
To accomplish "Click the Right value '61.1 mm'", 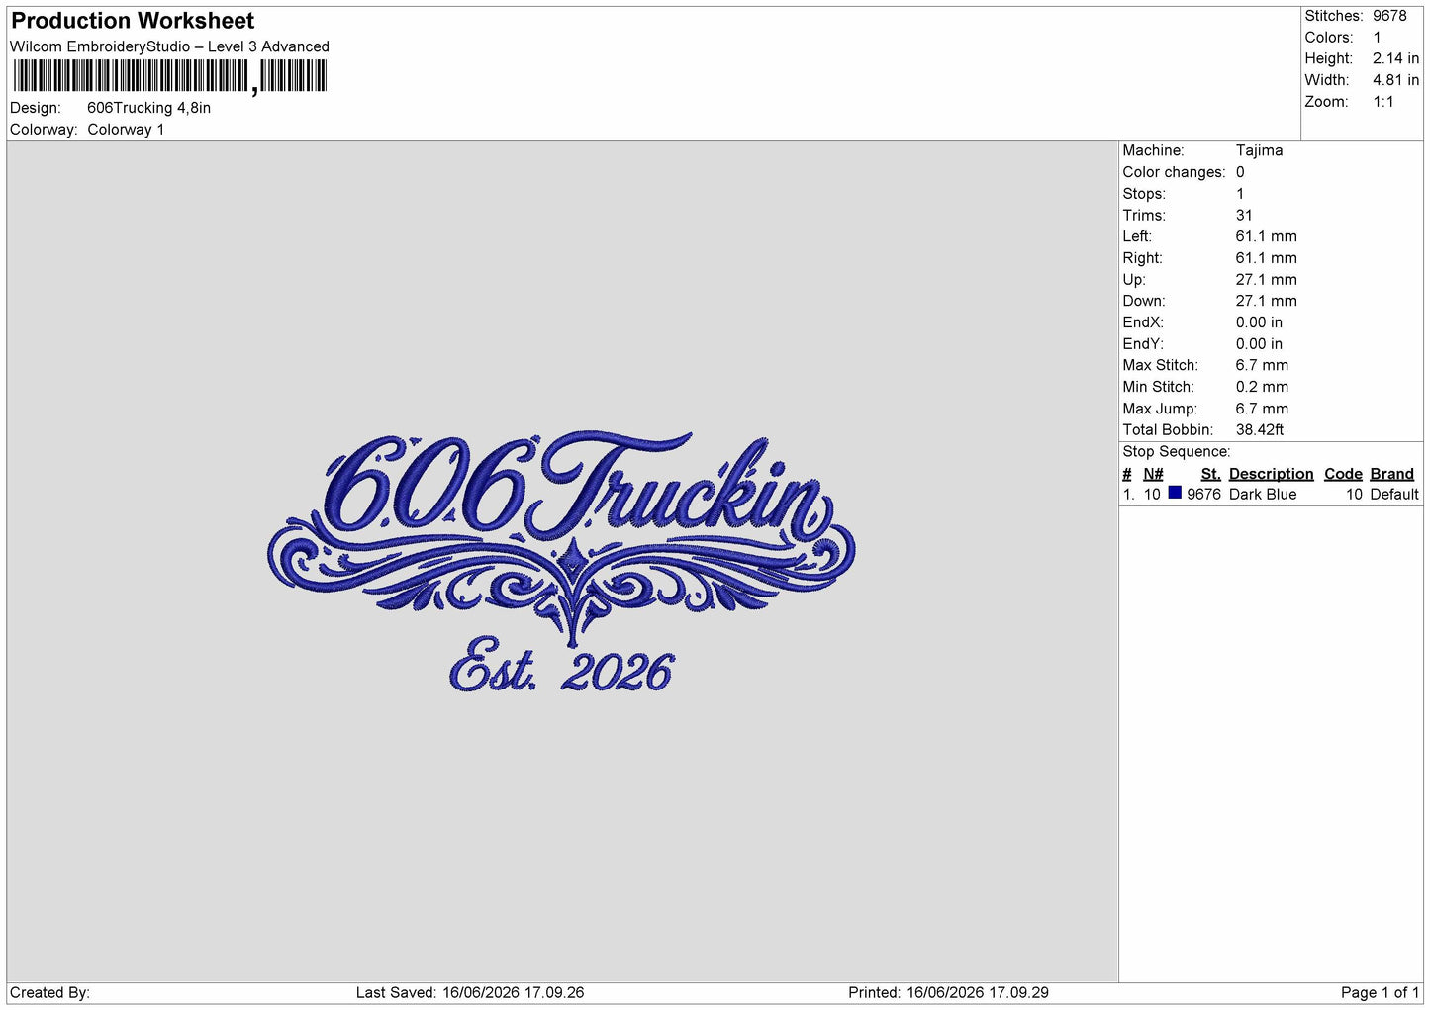I will pyautogui.click(x=1266, y=258).
